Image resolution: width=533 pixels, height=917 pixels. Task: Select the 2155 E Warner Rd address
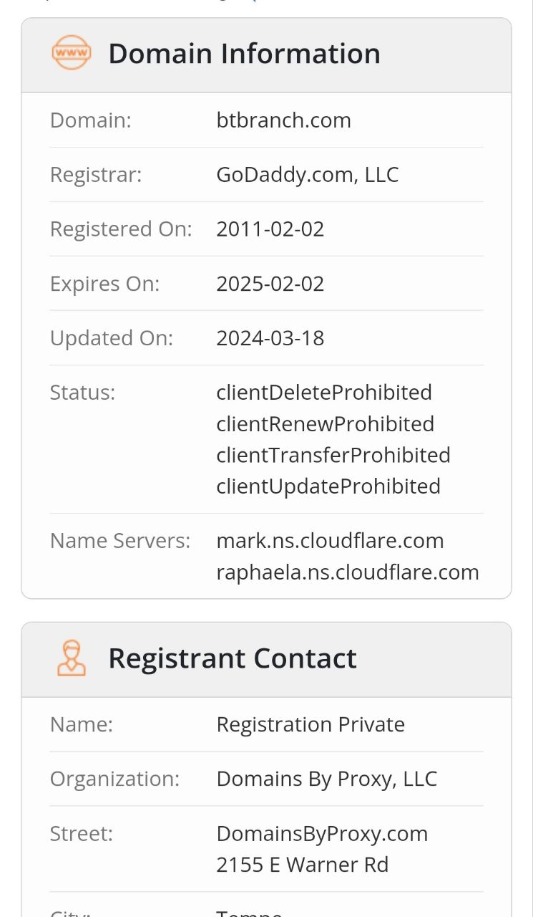pyautogui.click(x=303, y=865)
